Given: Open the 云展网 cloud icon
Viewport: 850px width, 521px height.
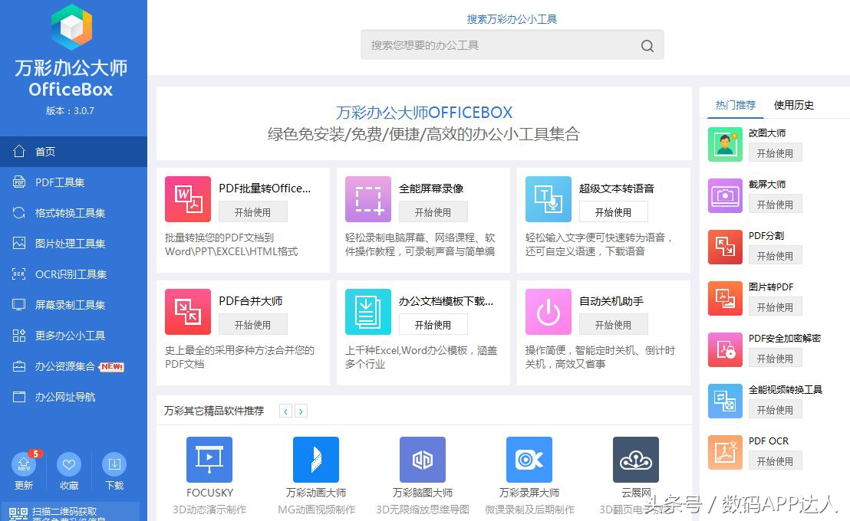Looking at the screenshot, I should [636, 460].
